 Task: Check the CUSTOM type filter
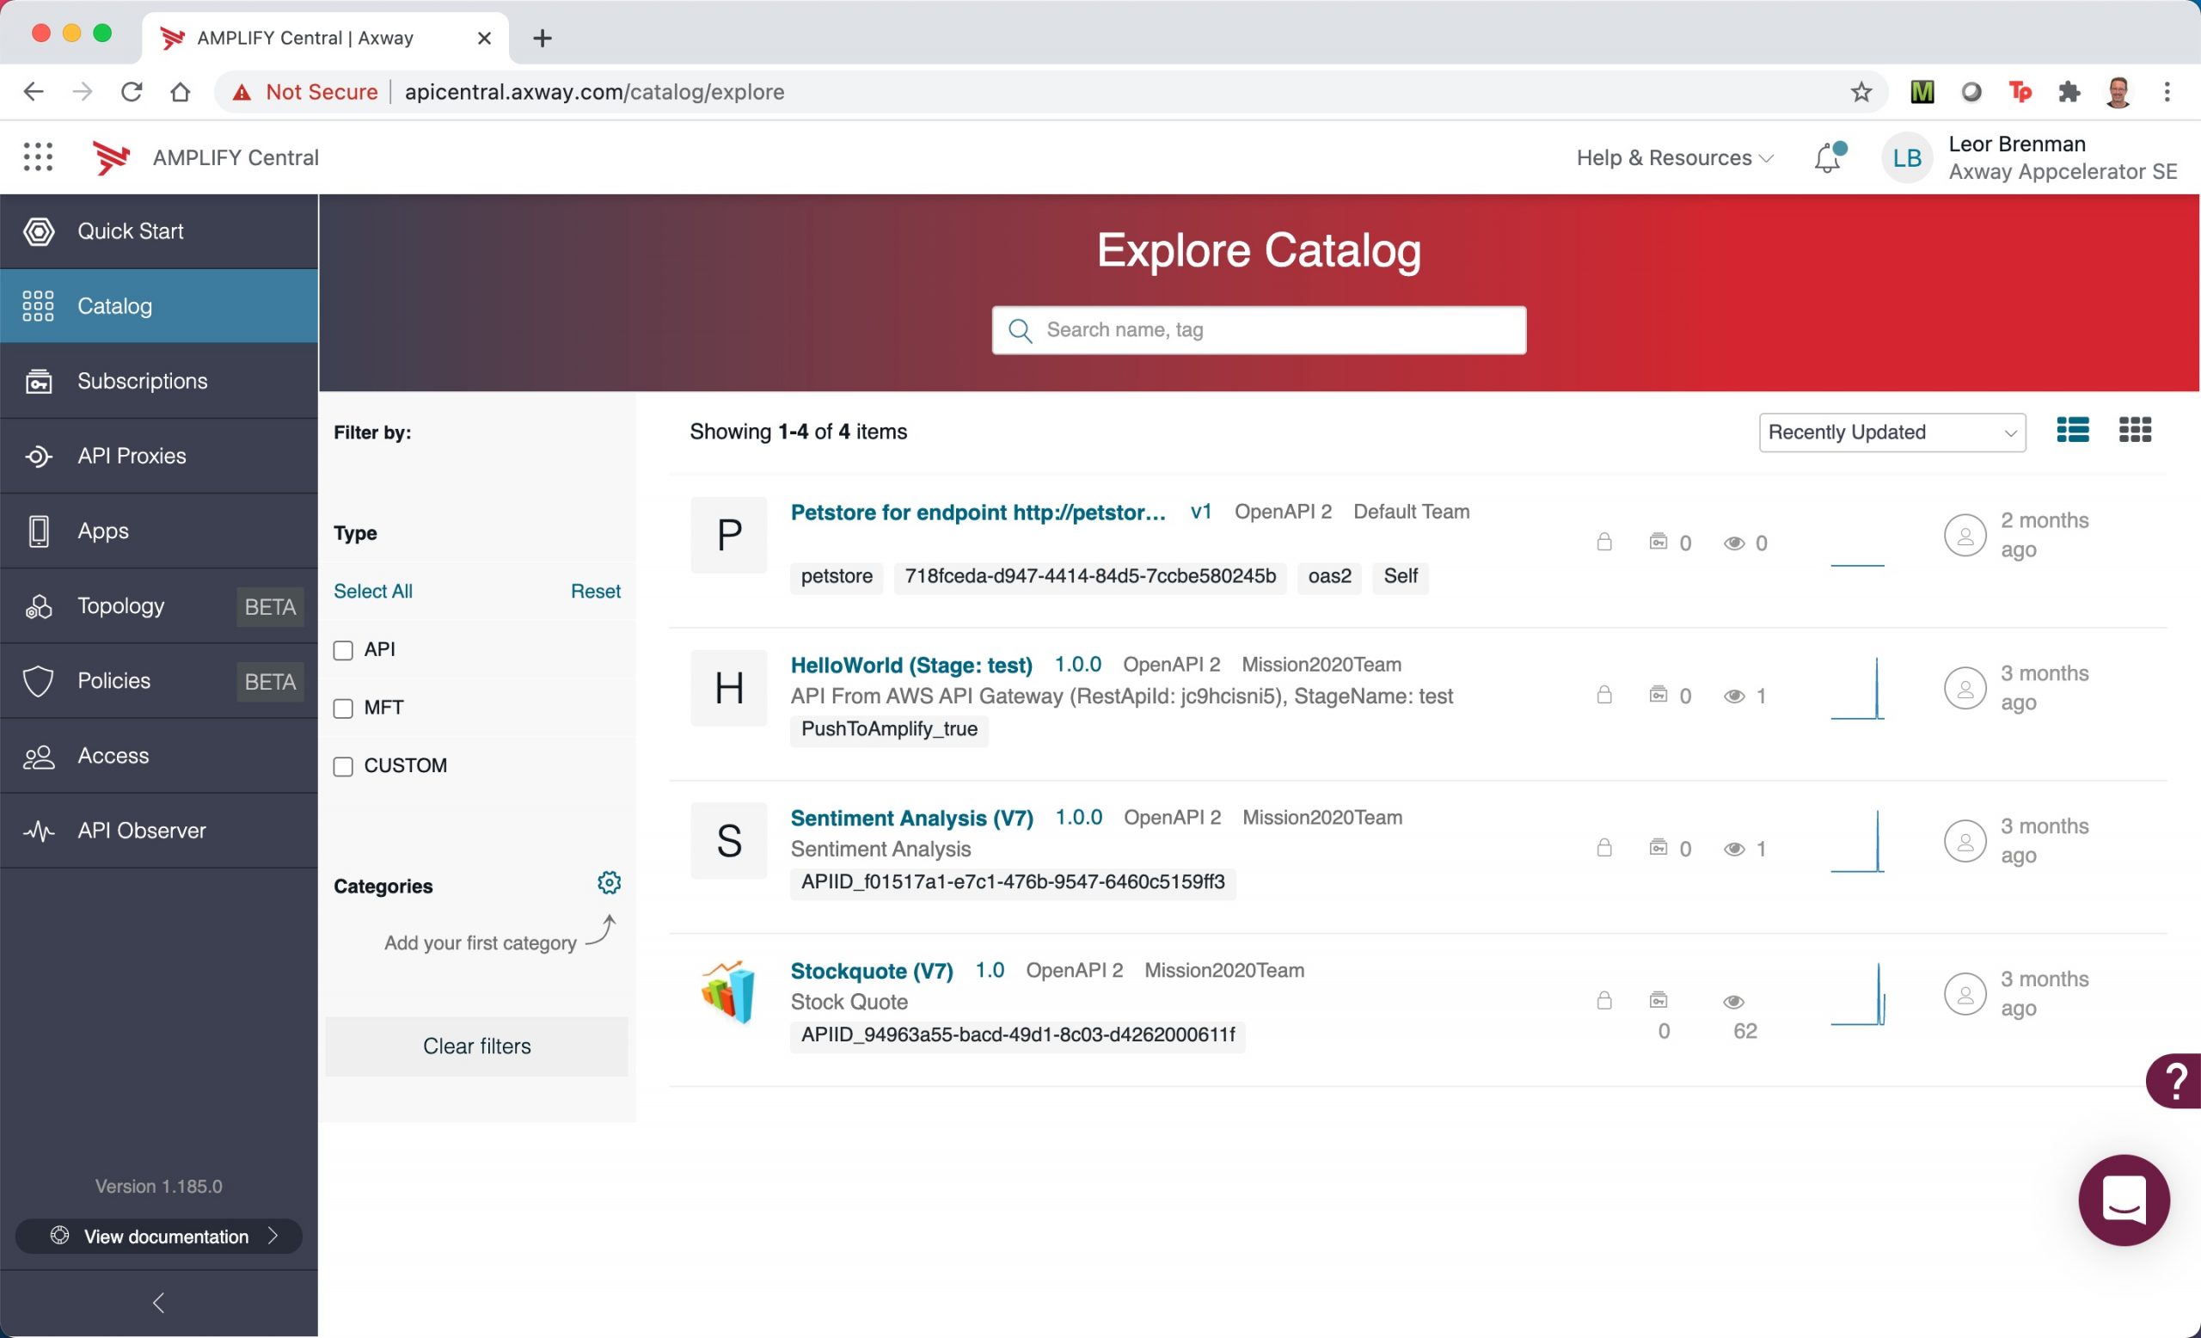(x=343, y=766)
